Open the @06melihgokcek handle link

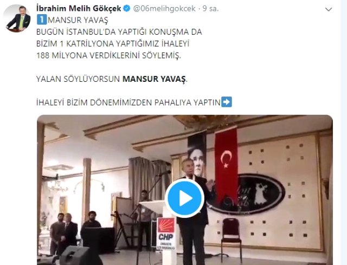pos(164,9)
